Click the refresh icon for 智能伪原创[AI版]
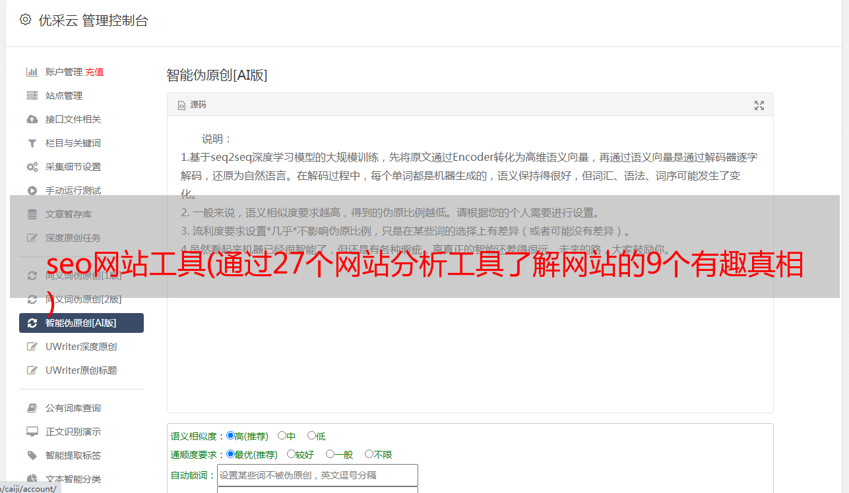Screen dimensions: 849x493 tap(32, 323)
